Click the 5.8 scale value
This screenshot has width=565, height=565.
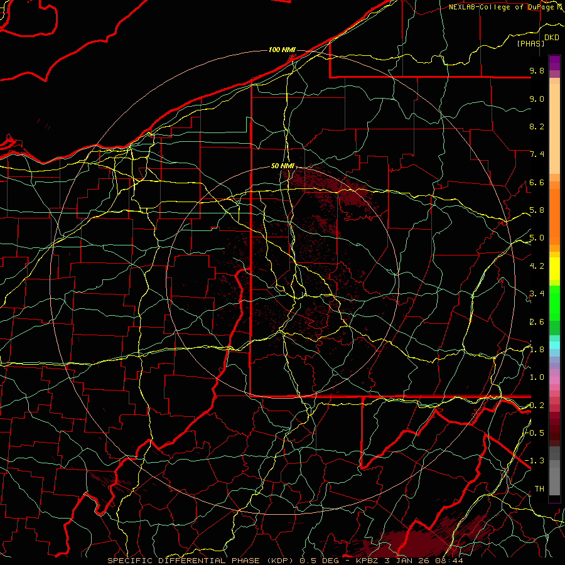(537, 210)
